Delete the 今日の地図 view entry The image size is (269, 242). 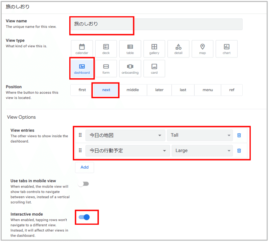239,135
